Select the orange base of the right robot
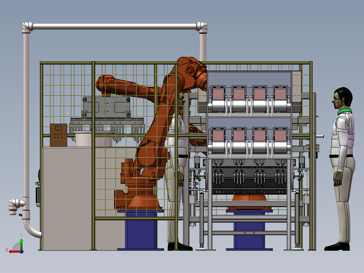 pos(249,202)
